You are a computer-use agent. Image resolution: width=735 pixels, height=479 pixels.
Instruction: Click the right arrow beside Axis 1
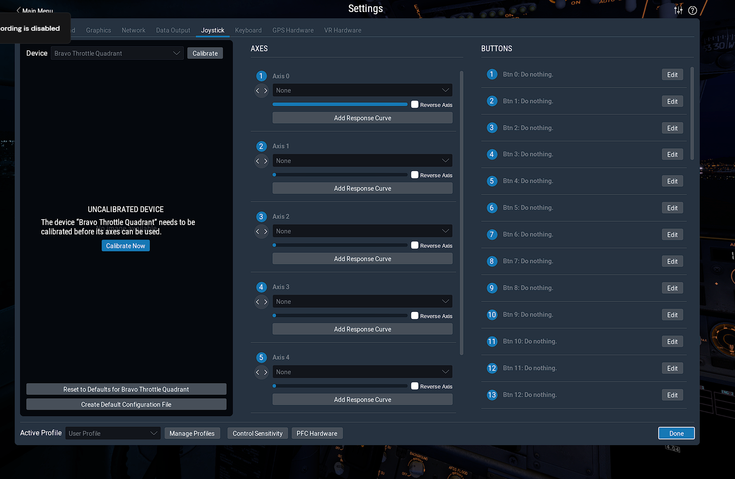click(x=265, y=161)
